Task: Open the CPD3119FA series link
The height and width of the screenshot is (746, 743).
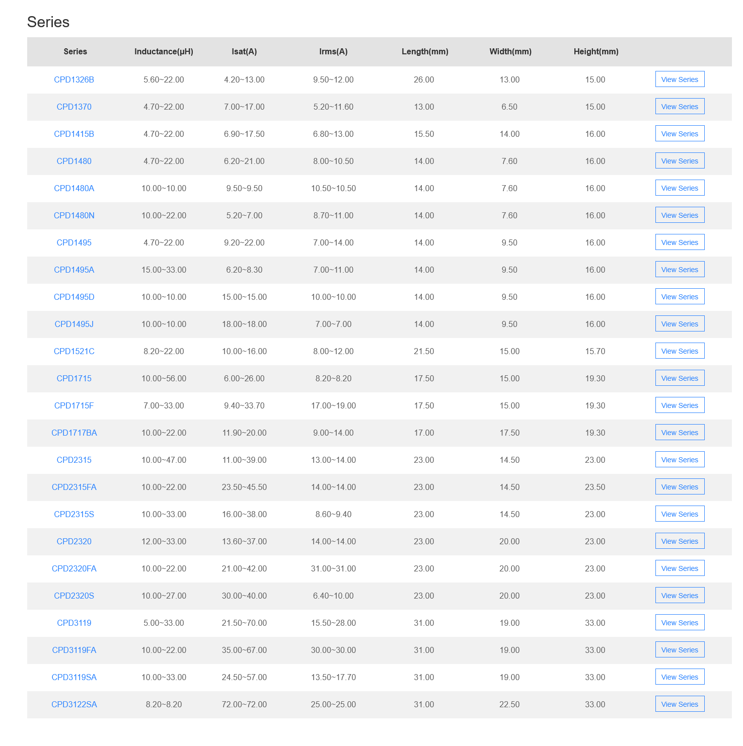Action: click(x=74, y=650)
